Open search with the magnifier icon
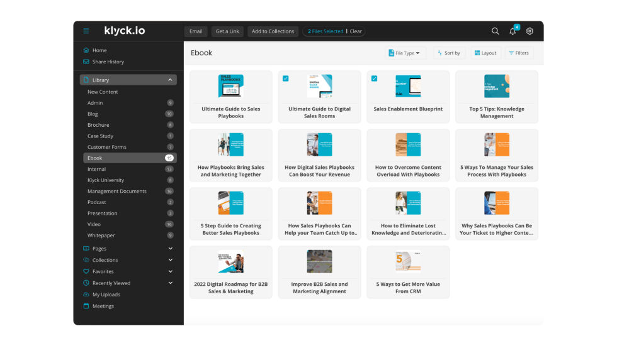The width and height of the screenshot is (617, 346). coord(495,31)
